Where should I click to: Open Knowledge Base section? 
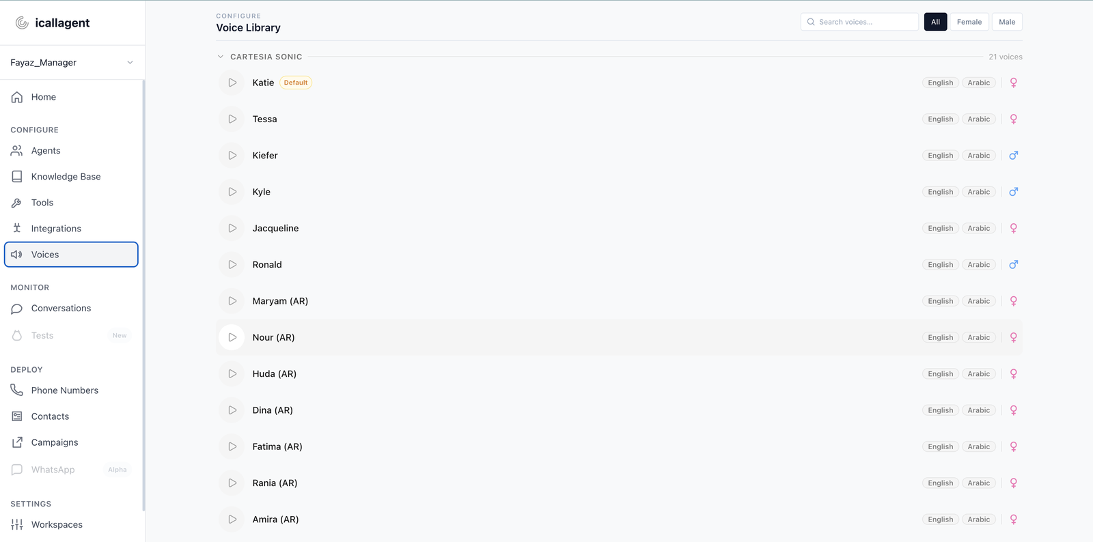point(71,177)
